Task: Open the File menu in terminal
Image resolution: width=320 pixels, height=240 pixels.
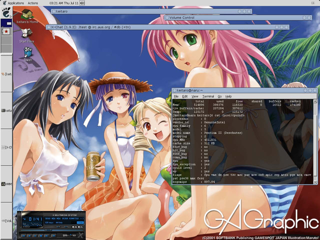Action: [x=176, y=96]
